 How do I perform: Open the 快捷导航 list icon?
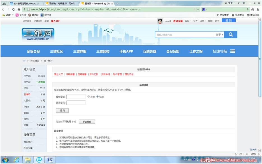point(233,51)
